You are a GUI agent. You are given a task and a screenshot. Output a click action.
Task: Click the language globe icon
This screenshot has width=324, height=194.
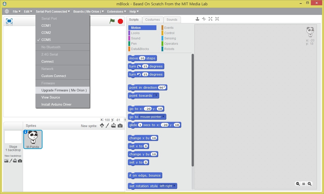pyautogui.click(x=7, y=11)
